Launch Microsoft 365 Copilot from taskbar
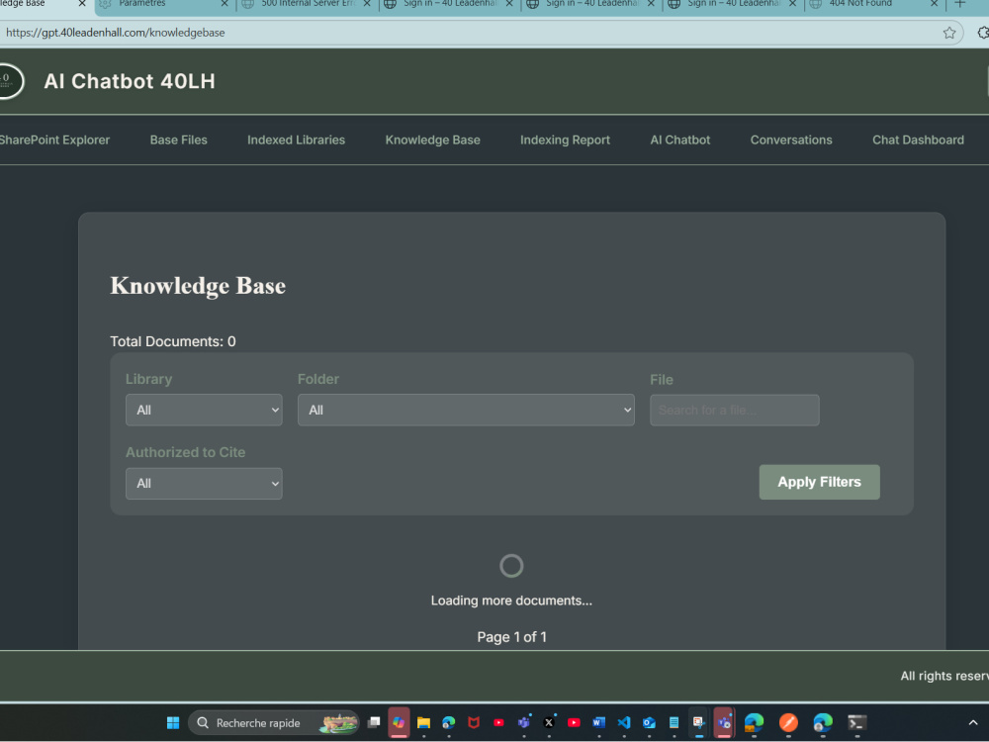Viewport: 989px width, 742px height. point(399,722)
